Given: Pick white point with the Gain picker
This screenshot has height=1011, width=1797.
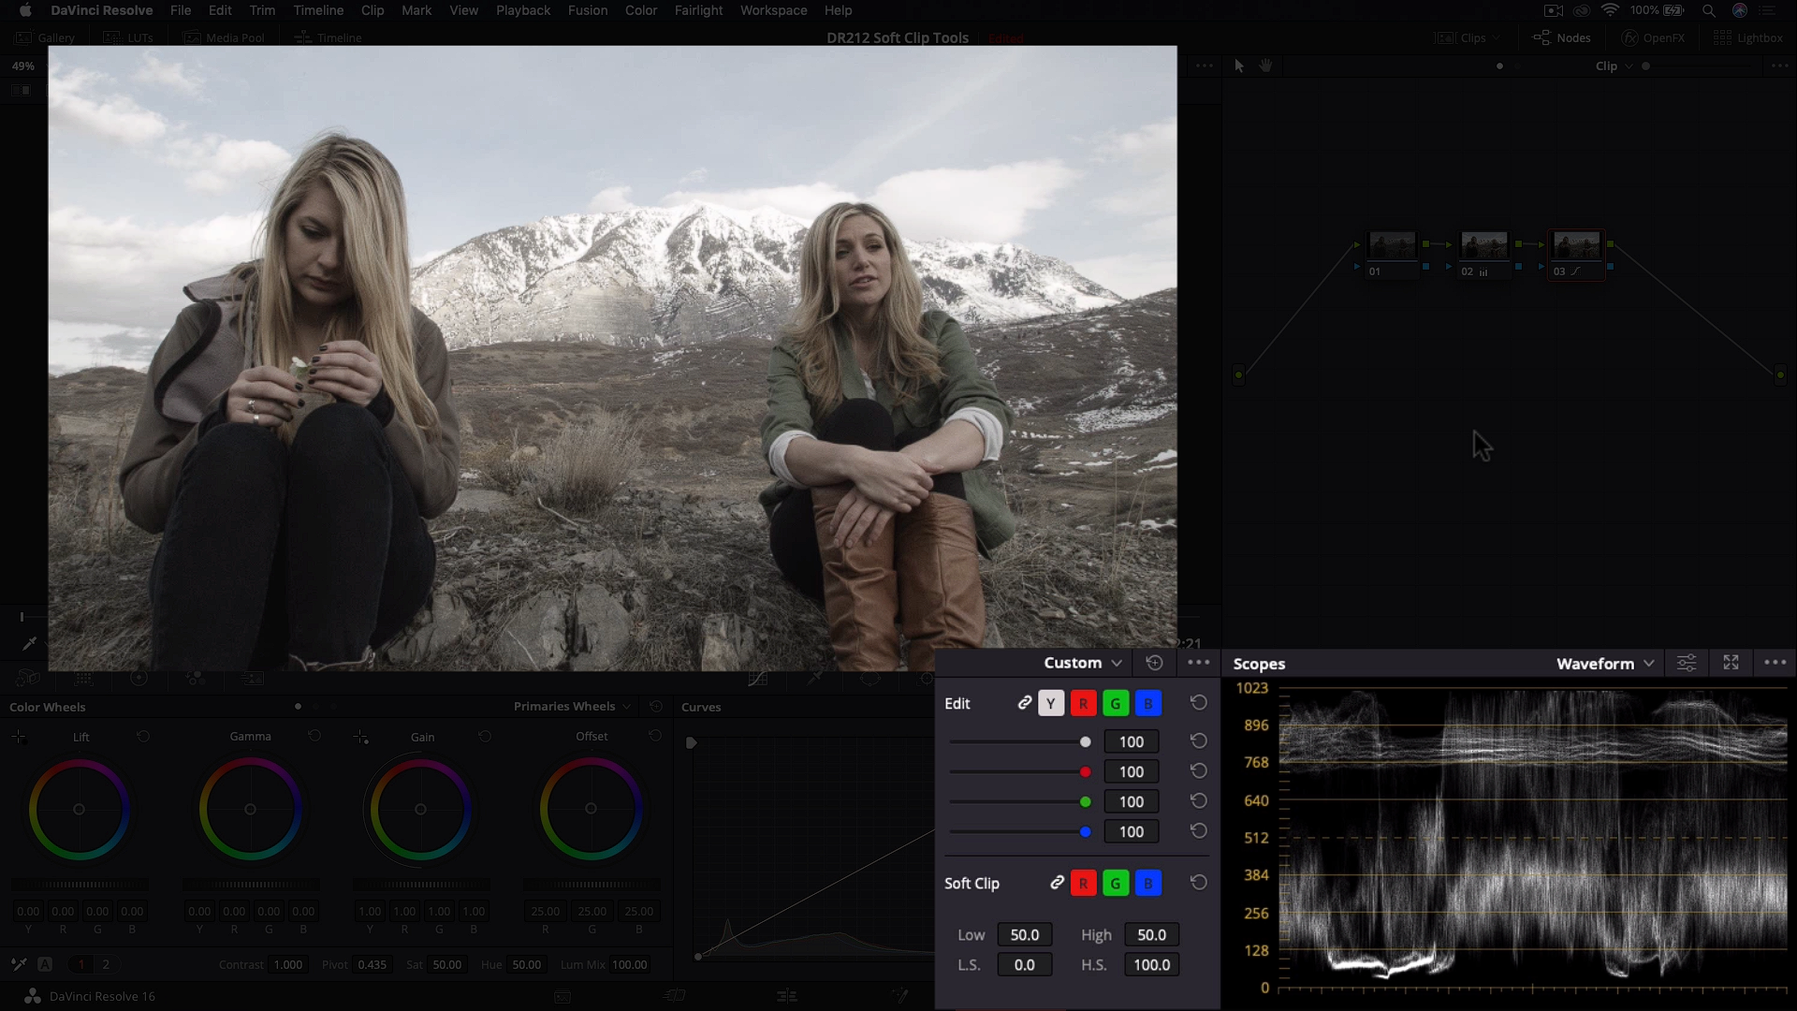Looking at the screenshot, I should (x=361, y=738).
